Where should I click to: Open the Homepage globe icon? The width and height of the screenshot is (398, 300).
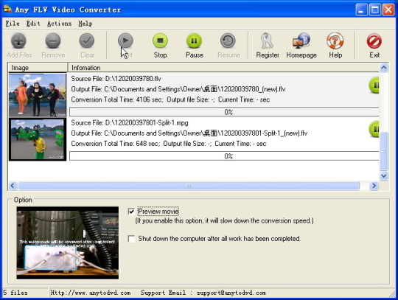[301, 41]
